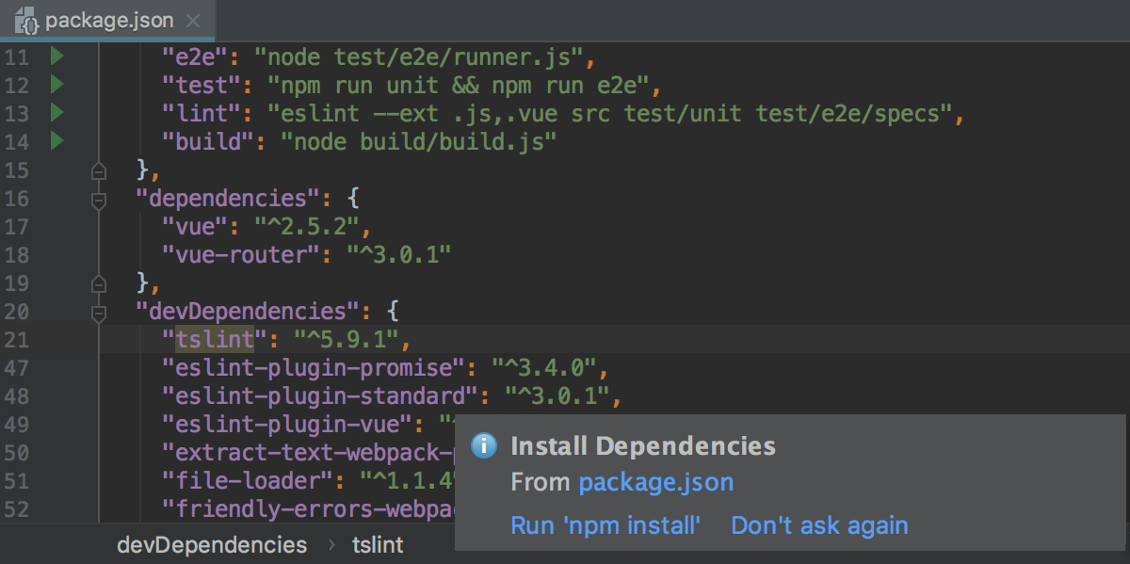This screenshot has height=564, width=1130.
Task: Click the info icon in the notification popup
Action: tap(483, 445)
